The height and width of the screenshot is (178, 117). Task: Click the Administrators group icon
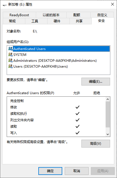[x=11, y=60]
